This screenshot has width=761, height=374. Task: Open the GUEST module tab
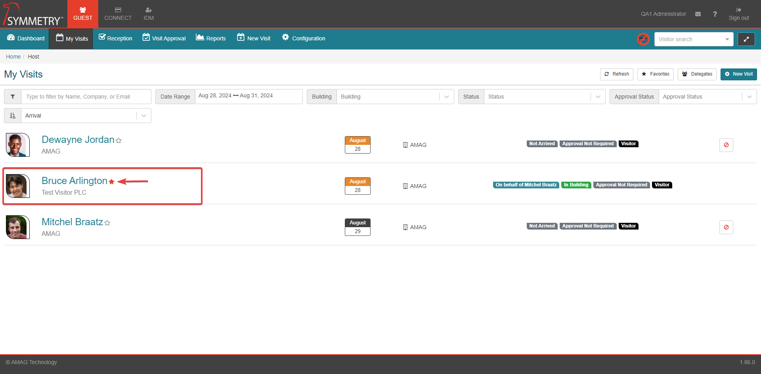coord(82,14)
